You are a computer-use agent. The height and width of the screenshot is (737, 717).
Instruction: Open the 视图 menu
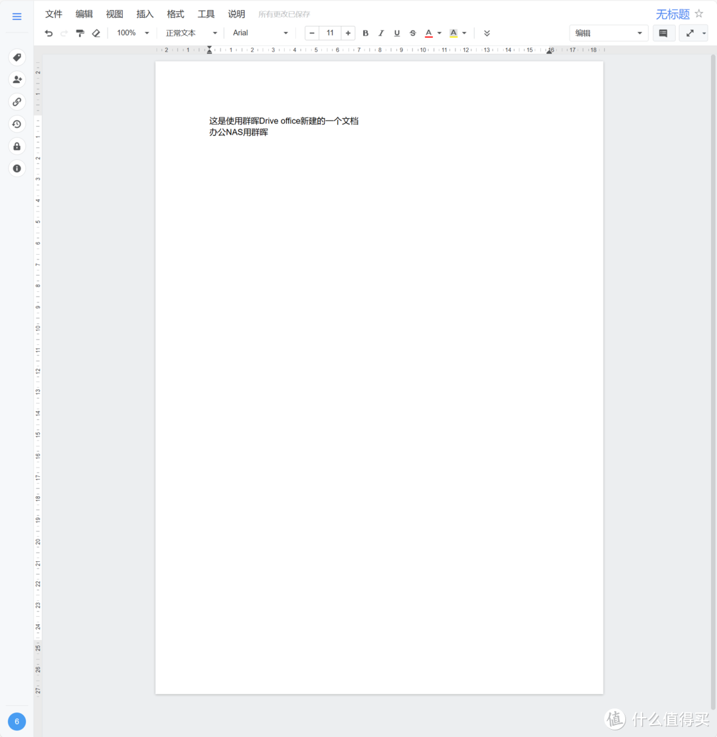[x=114, y=14]
